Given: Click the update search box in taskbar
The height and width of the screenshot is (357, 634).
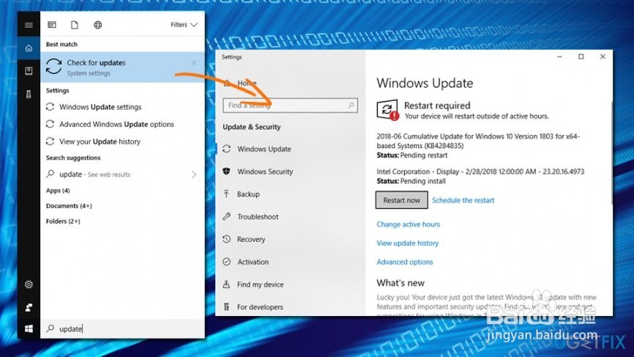Looking at the screenshot, I should [122, 328].
